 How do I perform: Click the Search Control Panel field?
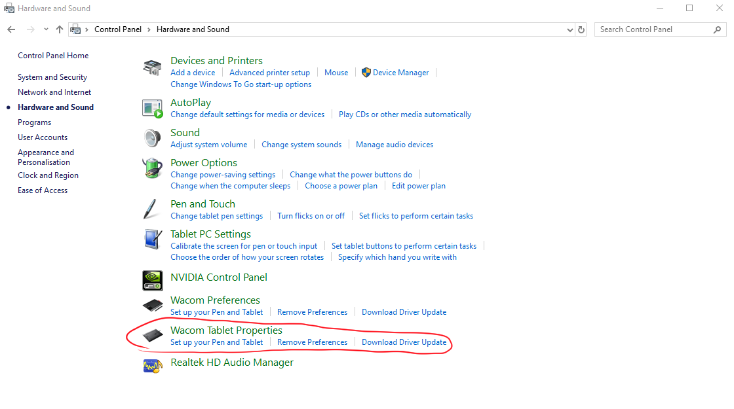(x=653, y=29)
